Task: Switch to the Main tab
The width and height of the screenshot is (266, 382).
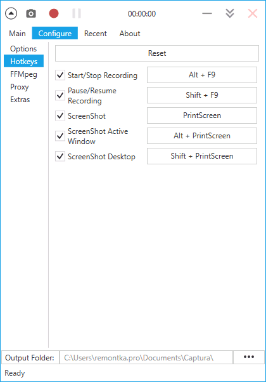Action: [x=17, y=34]
